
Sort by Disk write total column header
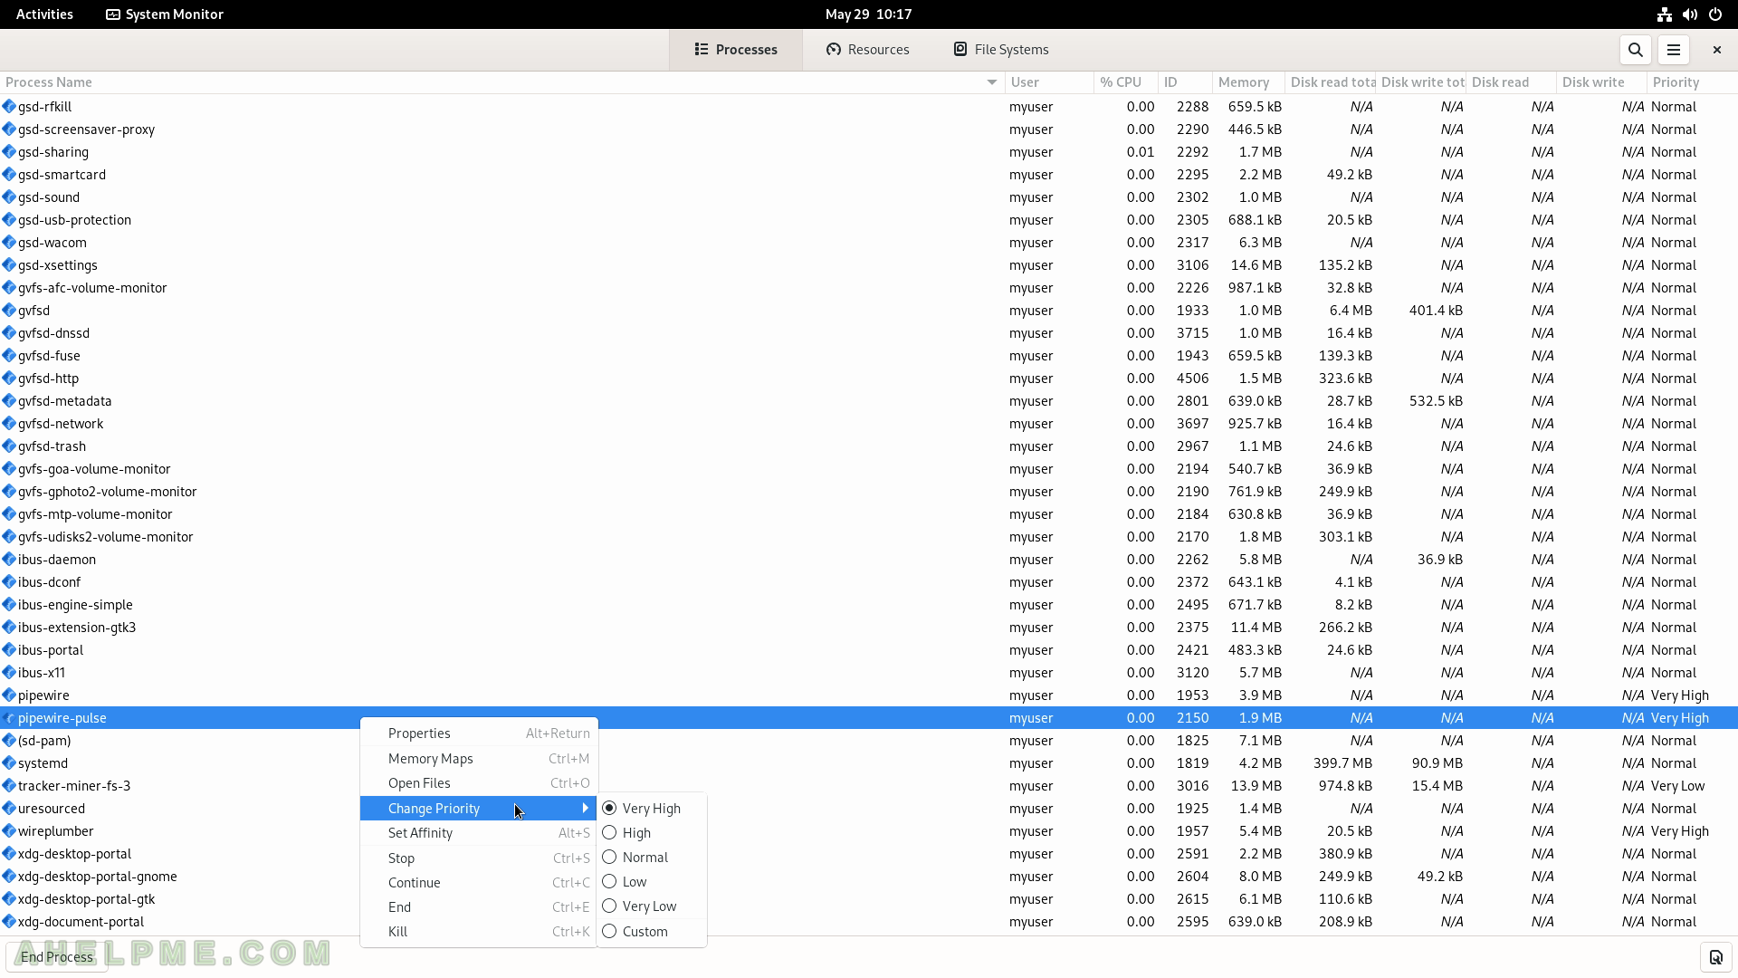point(1420,82)
